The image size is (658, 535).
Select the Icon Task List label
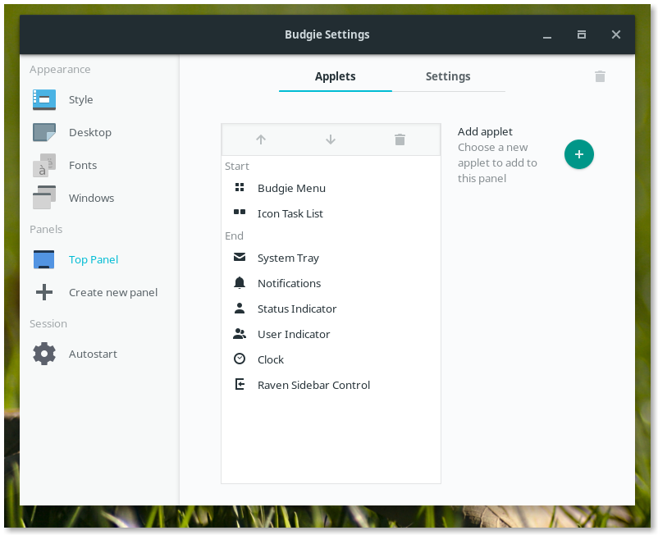290,213
